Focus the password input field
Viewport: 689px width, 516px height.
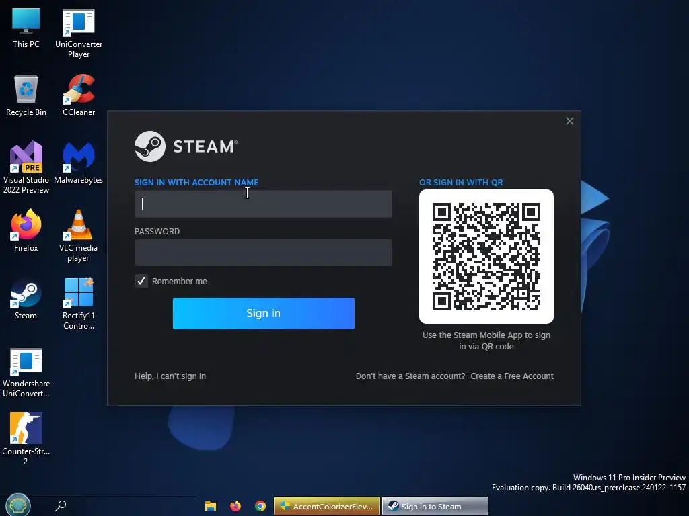click(x=263, y=253)
